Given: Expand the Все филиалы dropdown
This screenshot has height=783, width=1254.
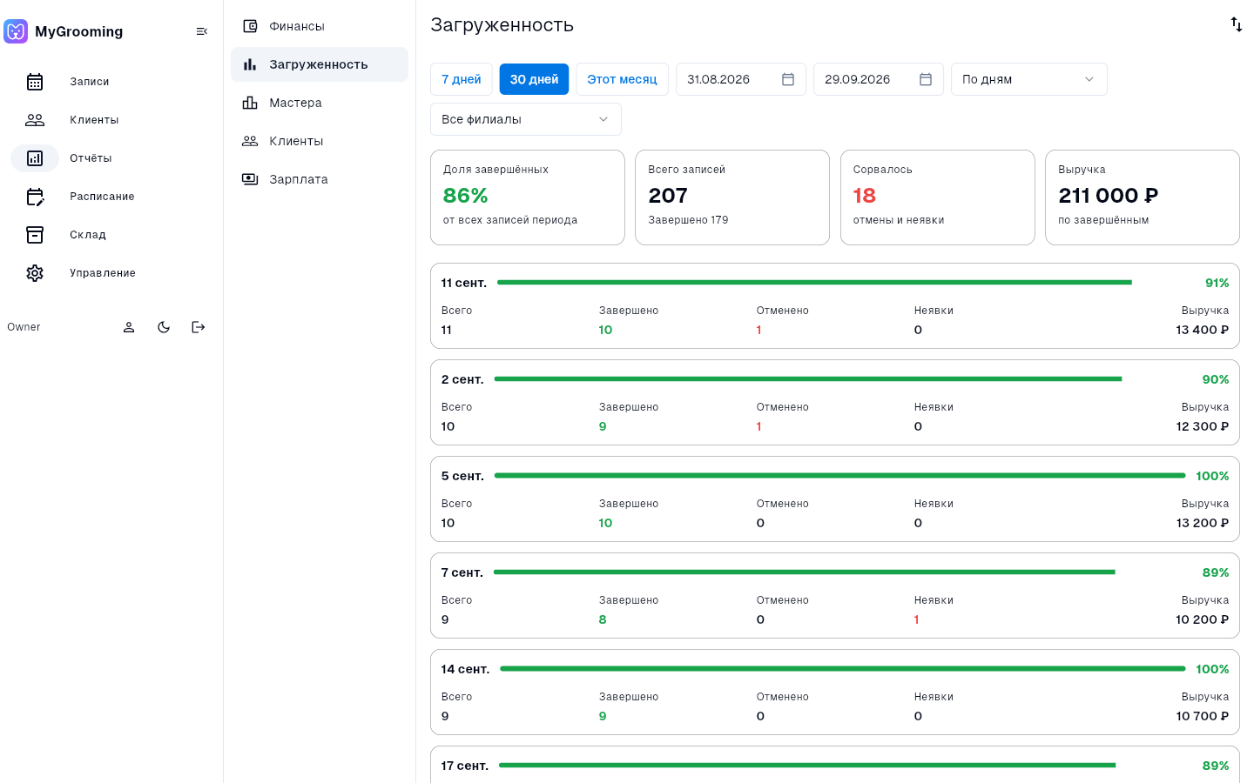Looking at the screenshot, I should pyautogui.click(x=526, y=119).
